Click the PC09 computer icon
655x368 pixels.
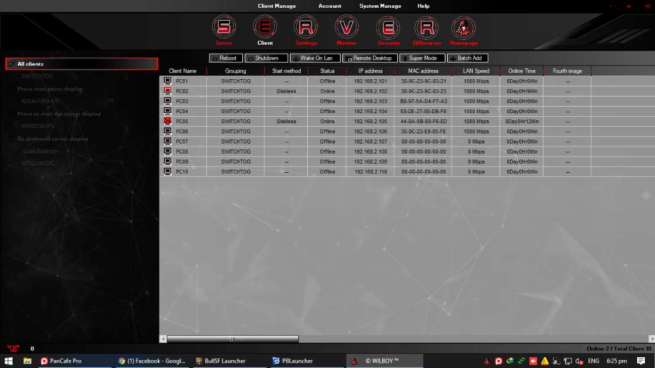coord(167,161)
